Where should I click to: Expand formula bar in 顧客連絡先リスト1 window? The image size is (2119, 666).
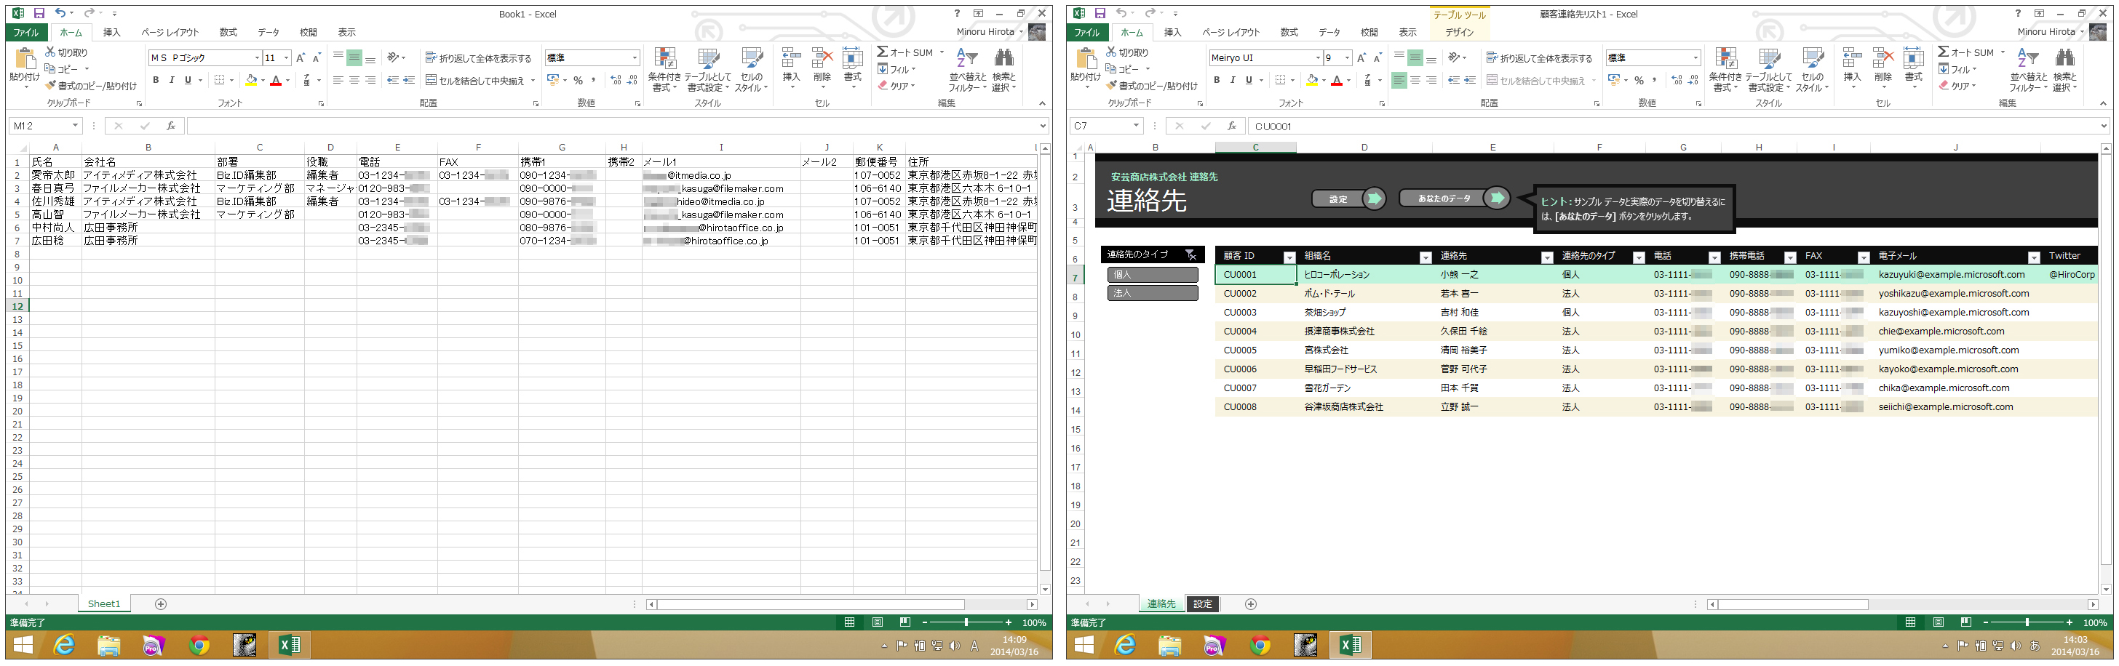[x=2104, y=126]
